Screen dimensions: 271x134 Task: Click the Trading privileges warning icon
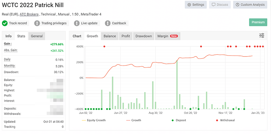[x=37, y=23]
